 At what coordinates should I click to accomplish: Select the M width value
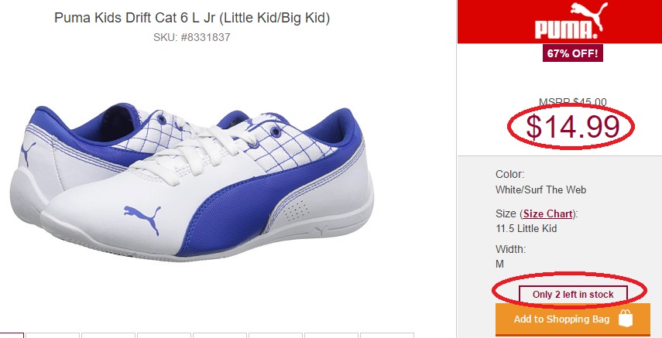500,265
